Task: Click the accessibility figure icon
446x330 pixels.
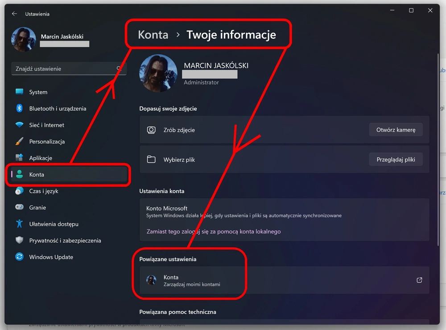Action: tap(19, 224)
